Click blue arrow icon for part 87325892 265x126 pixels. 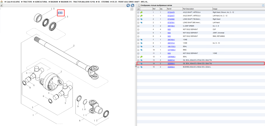tap(142, 19)
